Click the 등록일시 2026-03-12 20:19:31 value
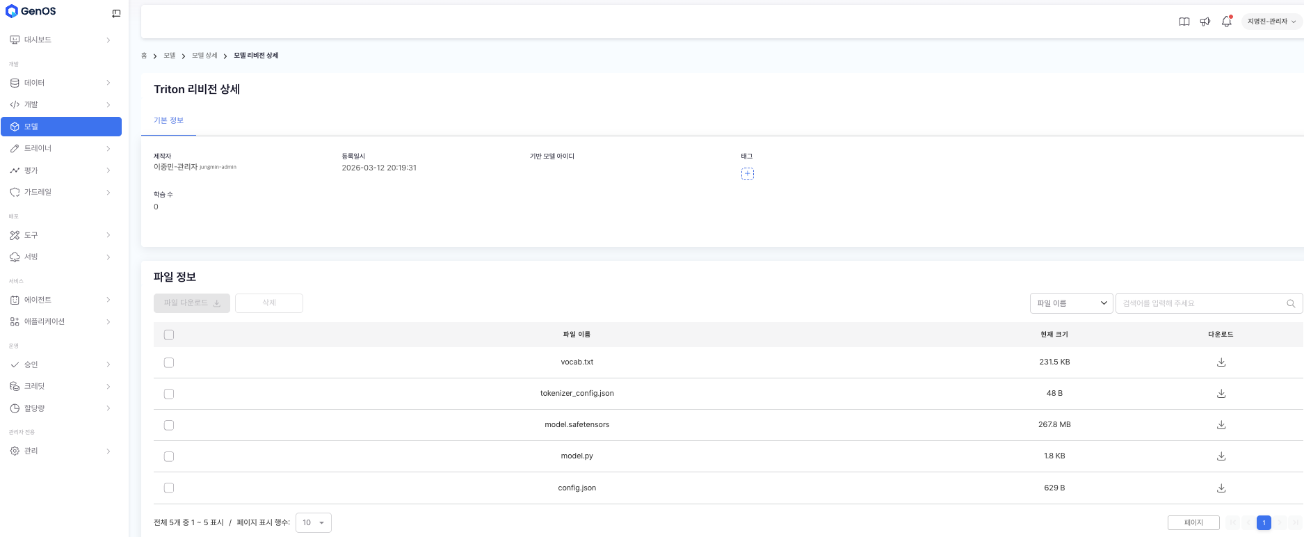Screen dimensions: 1304x537 (379, 168)
